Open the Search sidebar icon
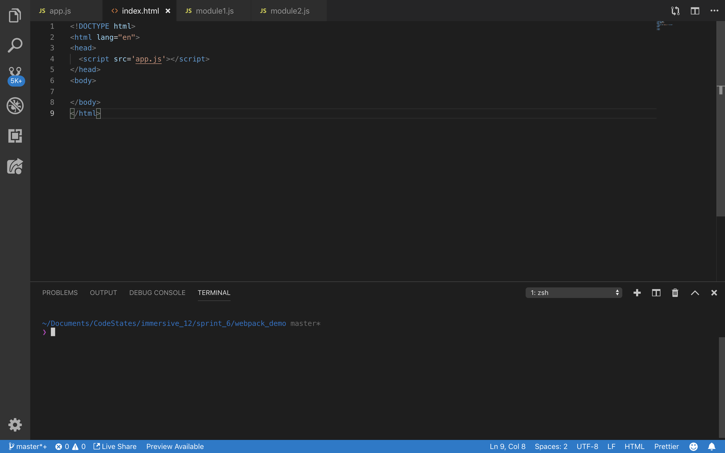 [15, 46]
